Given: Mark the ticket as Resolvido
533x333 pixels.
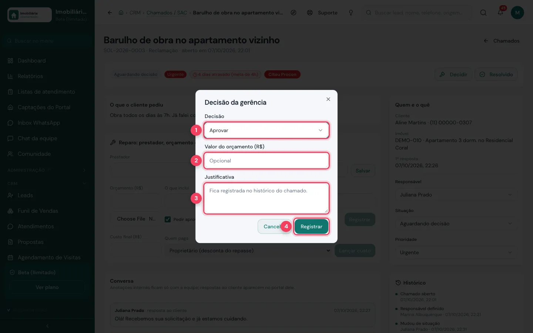Looking at the screenshot, I should pos(496,74).
